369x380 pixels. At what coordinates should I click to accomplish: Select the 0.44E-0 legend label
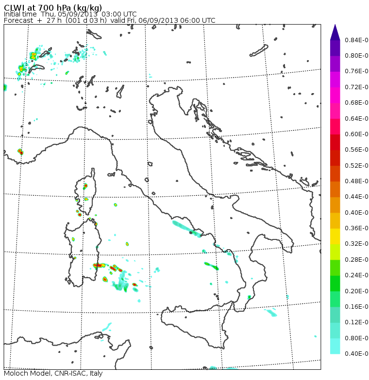(x=356, y=197)
